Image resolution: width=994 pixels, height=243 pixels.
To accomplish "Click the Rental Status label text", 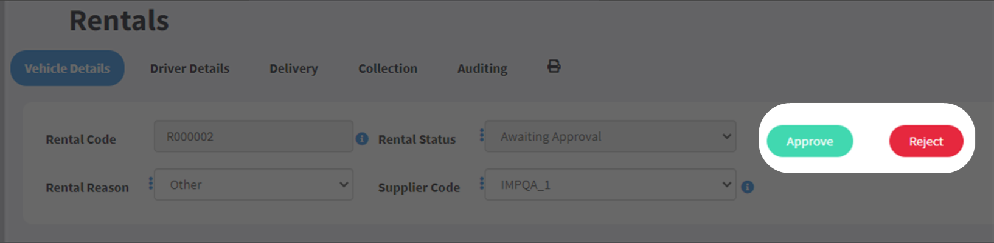I will point(417,139).
